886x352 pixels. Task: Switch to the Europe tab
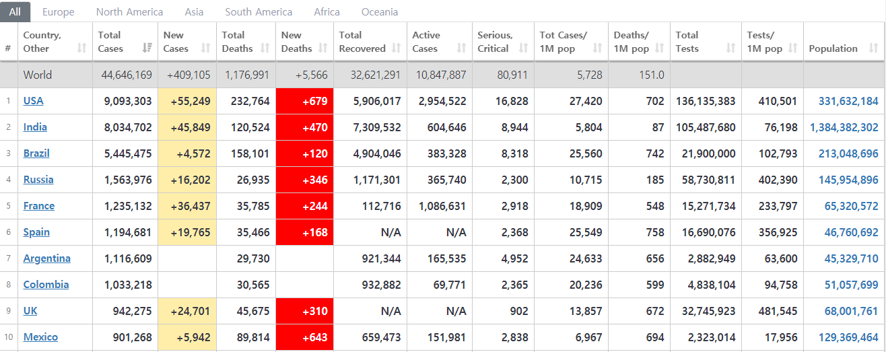[x=59, y=12]
